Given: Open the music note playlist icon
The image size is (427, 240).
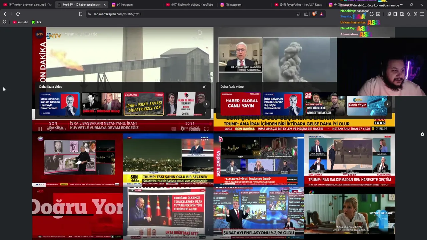Looking at the screenshot, I should point(389,14).
